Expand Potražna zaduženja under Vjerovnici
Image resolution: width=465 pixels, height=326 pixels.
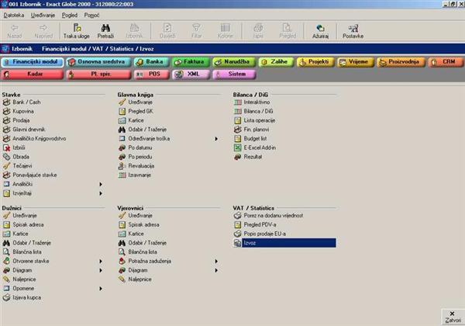tap(216, 261)
